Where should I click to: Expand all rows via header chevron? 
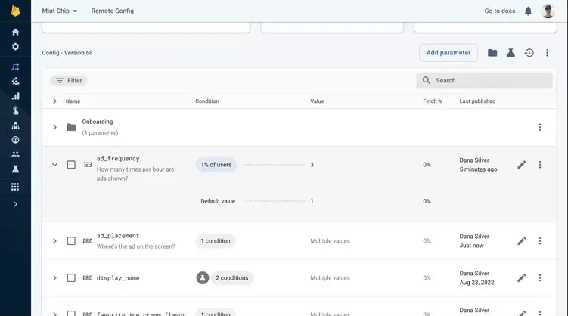[54, 101]
